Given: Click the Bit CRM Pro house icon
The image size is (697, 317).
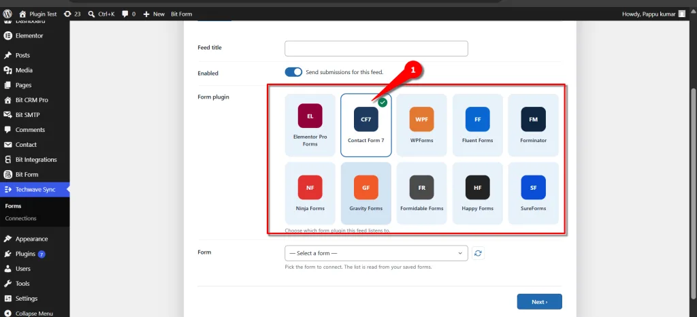Looking at the screenshot, I should [7, 100].
